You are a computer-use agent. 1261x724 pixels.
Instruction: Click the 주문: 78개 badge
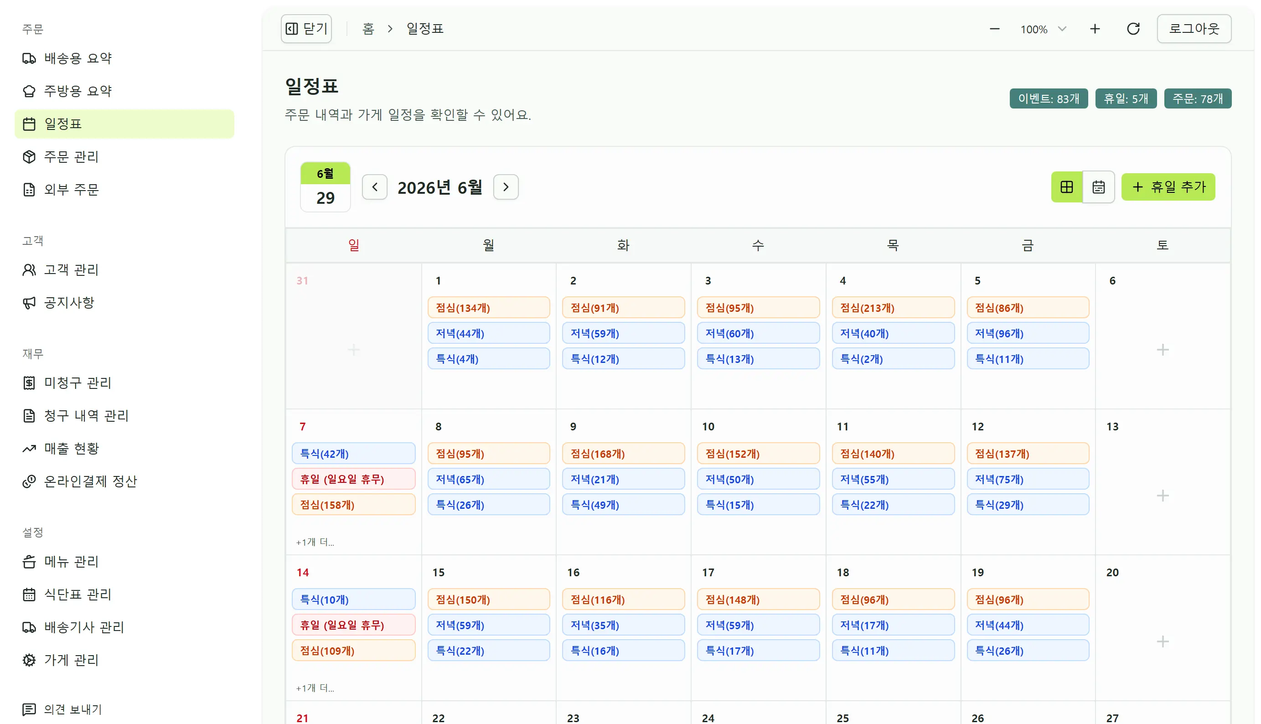point(1197,98)
